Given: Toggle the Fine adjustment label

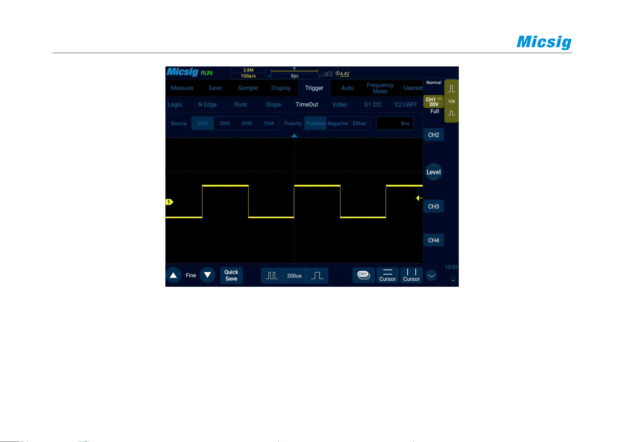Looking at the screenshot, I should tap(191, 275).
